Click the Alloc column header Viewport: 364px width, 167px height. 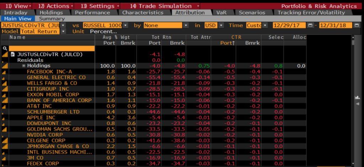point(299,37)
